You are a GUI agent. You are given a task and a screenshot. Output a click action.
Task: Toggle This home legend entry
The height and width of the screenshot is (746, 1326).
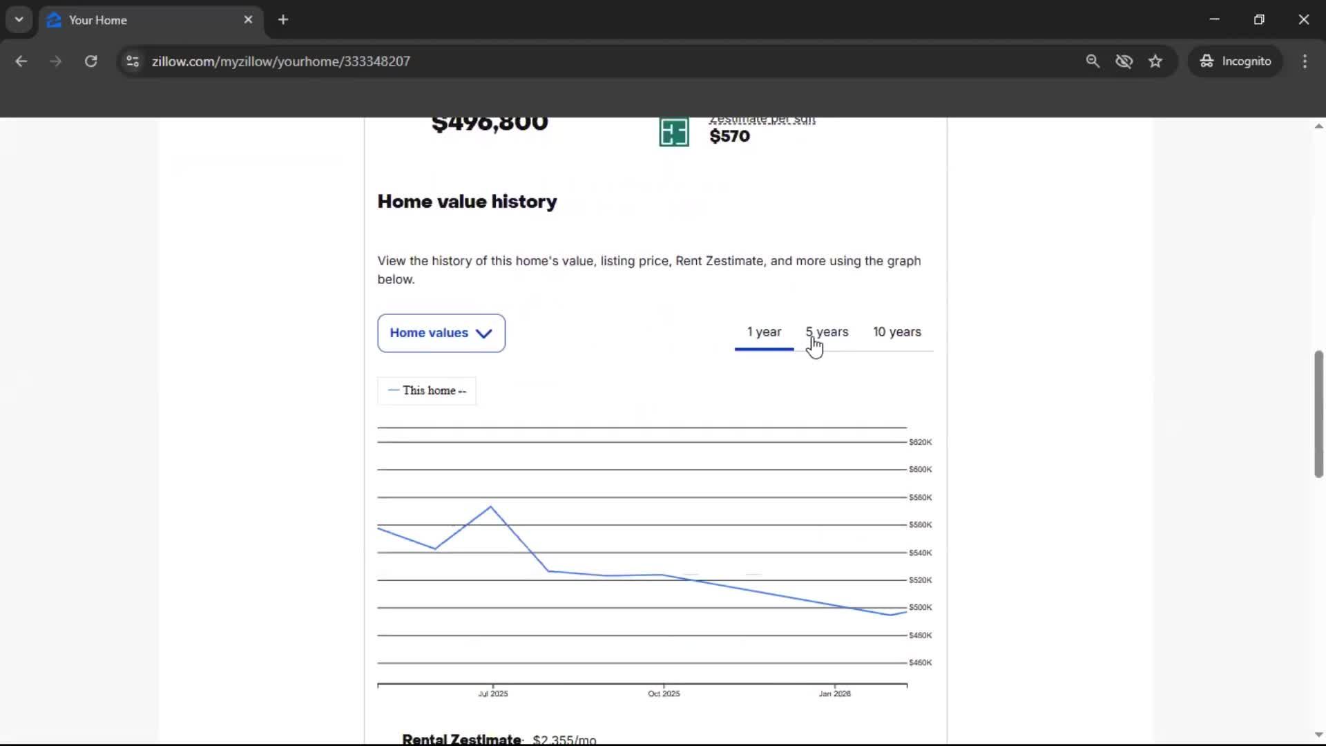[427, 391]
